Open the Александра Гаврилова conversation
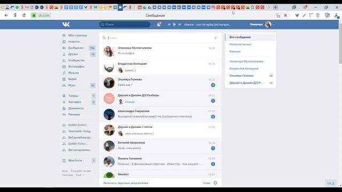This screenshot has height=192, width=342. coord(160,114)
